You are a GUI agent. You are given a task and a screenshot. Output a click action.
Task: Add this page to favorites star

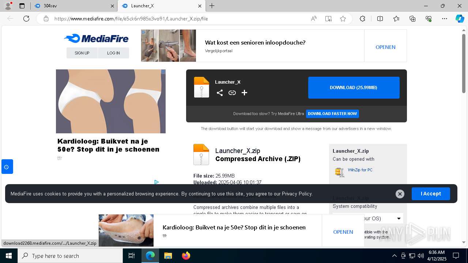tap(343, 19)
